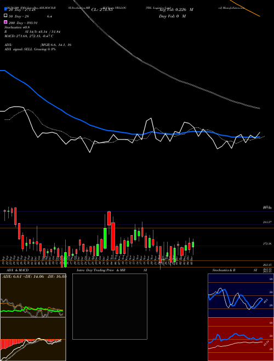Viewport: 274px width, 361px height.
Task: Click the 'MACD: 271.68, 272.15' readout line
Action: pyautogui.click(x=29, y=36)
